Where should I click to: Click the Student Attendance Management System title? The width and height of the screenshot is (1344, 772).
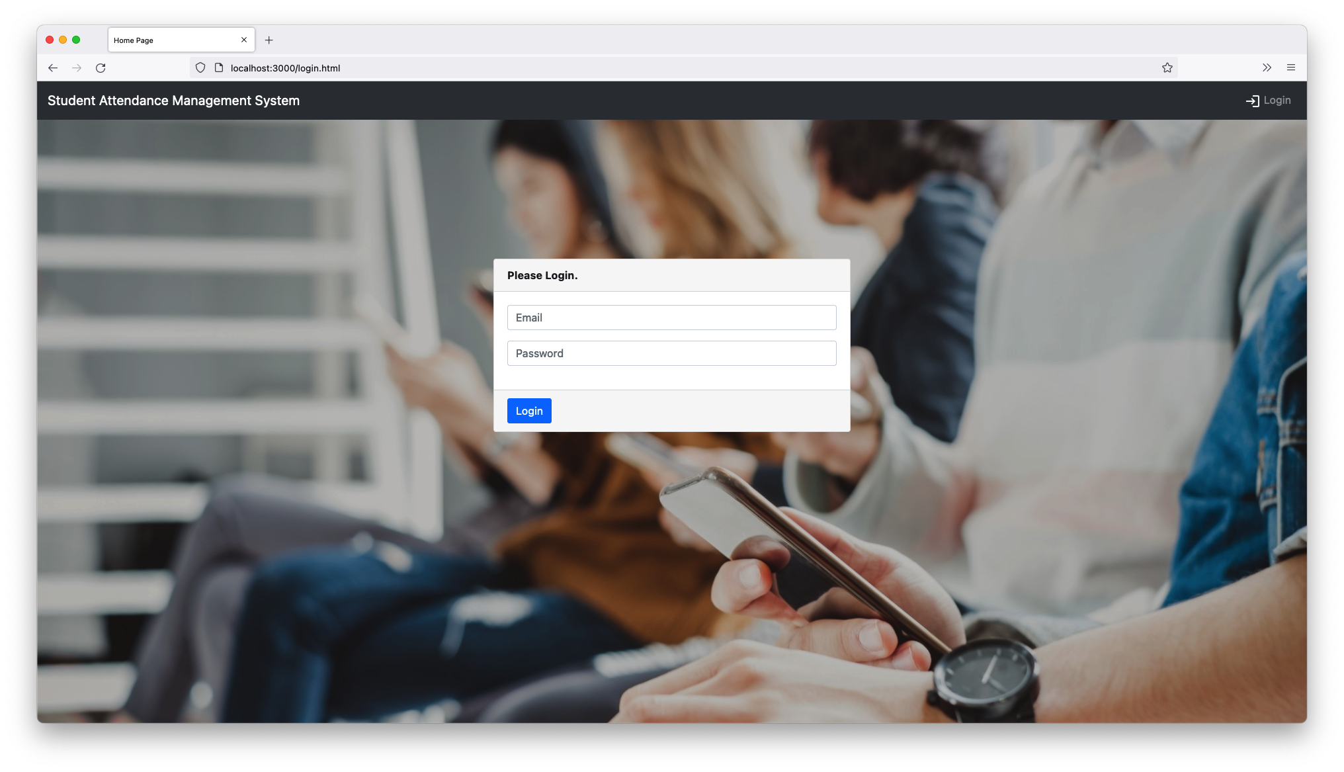[173, 100]
